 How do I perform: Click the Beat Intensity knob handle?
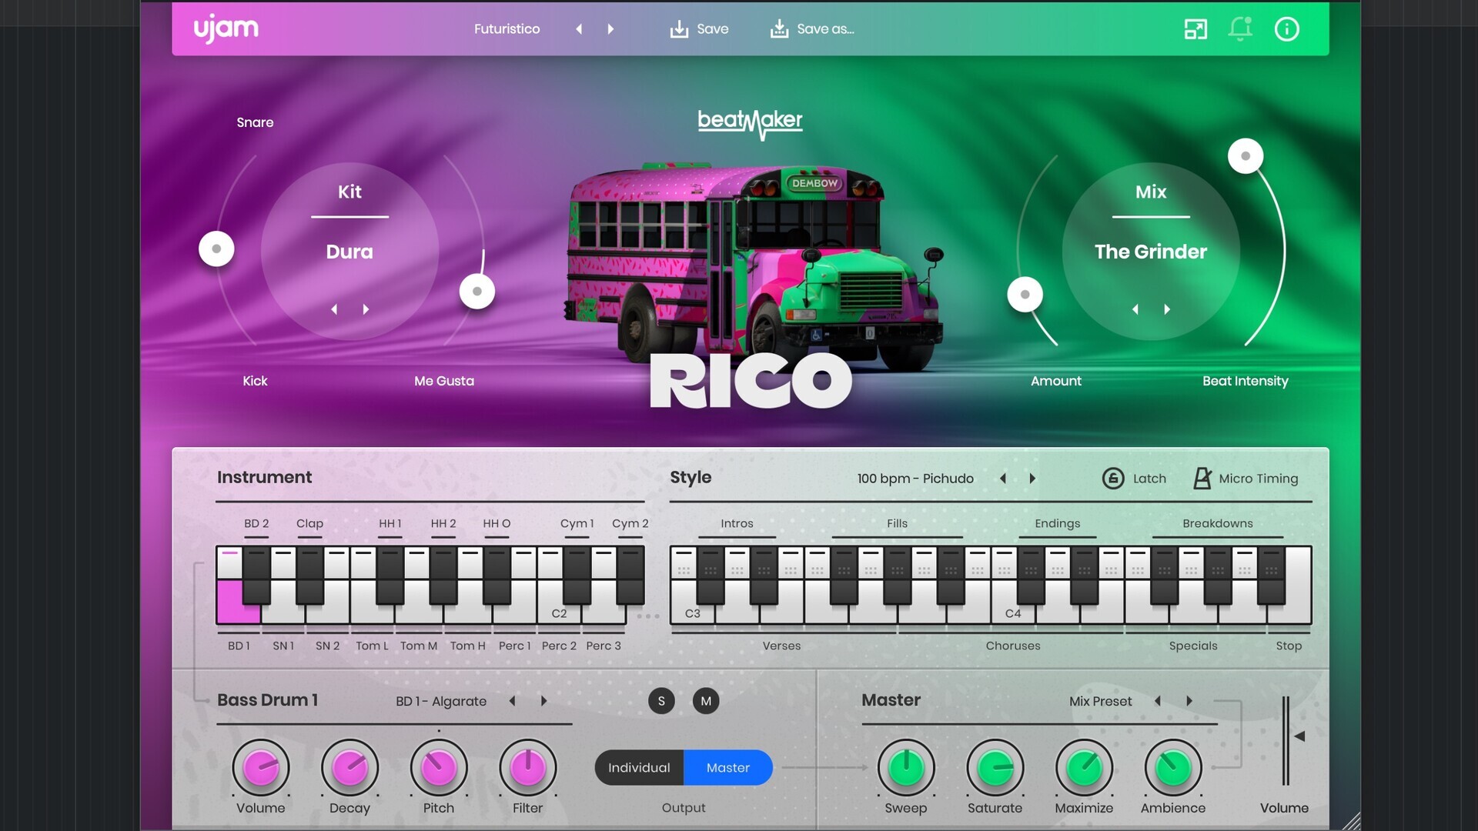point(1246,156)
